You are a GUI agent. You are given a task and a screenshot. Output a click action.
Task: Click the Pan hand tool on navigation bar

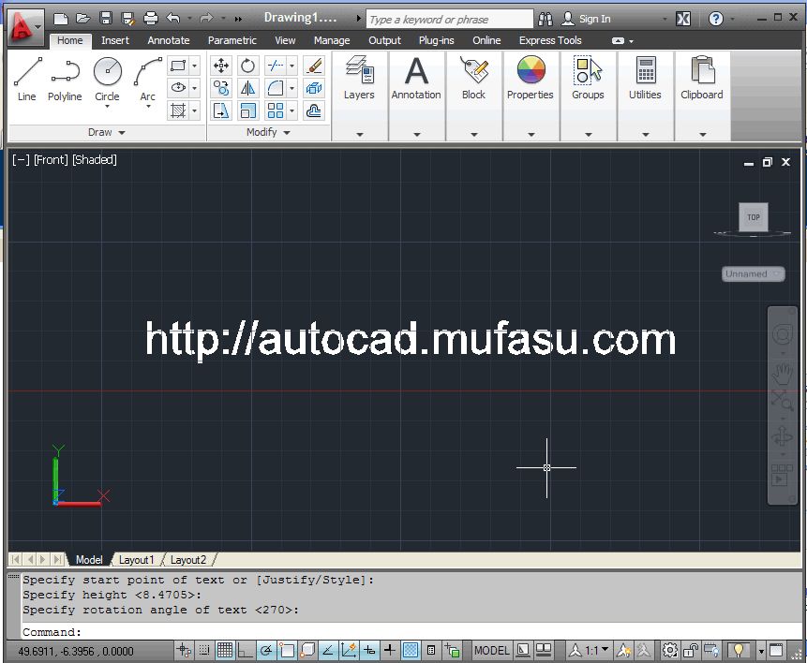(x=782, y=374)
